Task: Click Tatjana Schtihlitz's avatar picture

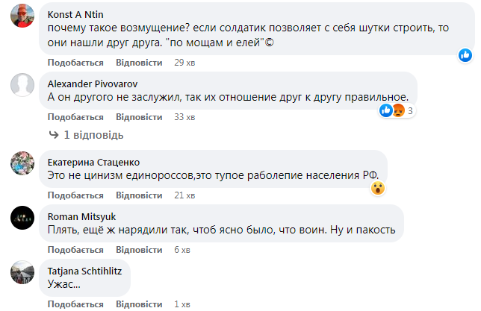Action: pos(22,272)
